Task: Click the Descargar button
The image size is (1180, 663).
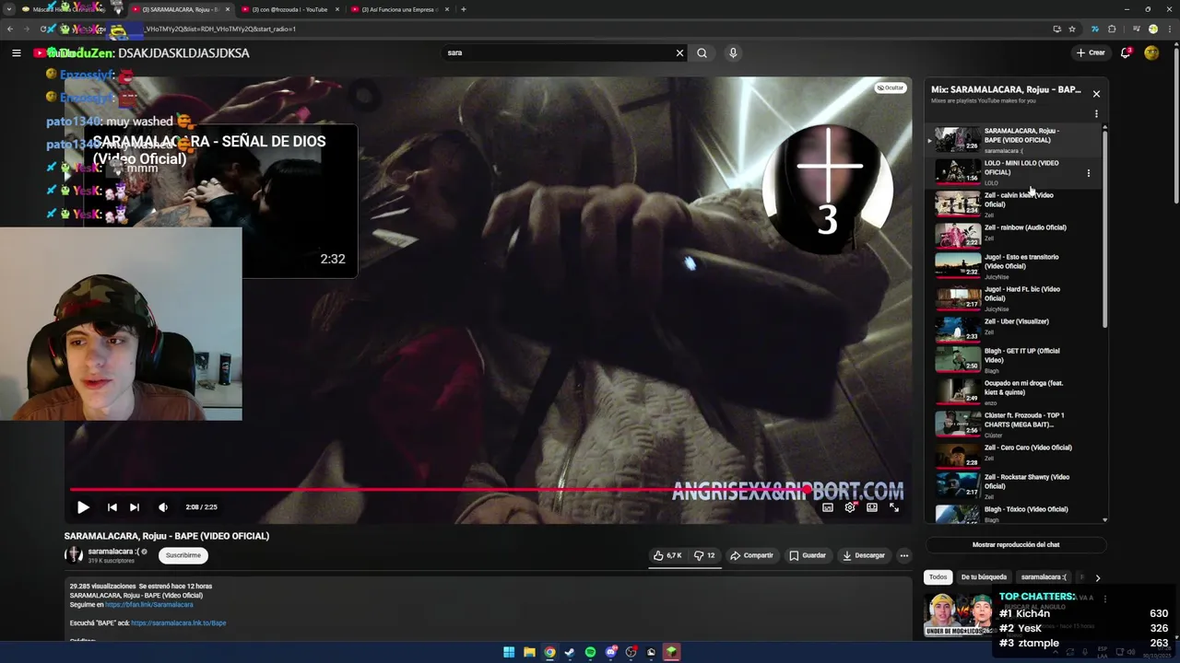Action: click(x=864, y=555)
